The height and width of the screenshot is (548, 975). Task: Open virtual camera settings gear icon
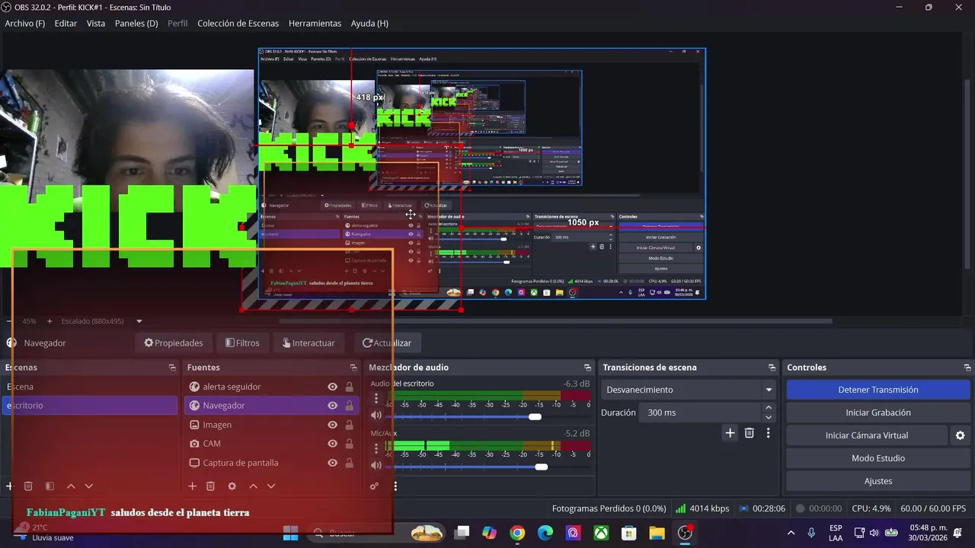960,435
